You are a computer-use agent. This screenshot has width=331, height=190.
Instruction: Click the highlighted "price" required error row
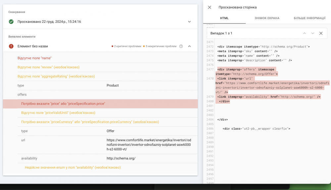pos(63,104)
